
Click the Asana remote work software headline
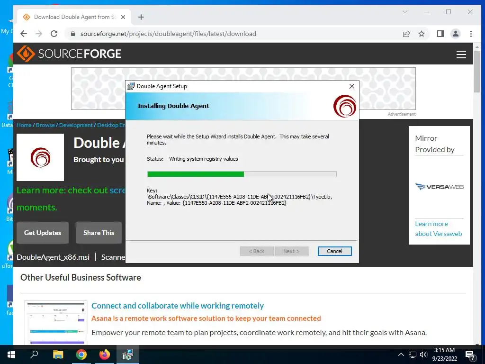[206, 318]
